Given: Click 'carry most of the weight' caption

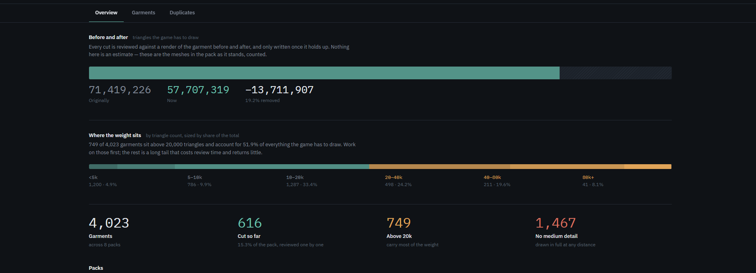Looking at the screenshot, I should pos(412,245).
